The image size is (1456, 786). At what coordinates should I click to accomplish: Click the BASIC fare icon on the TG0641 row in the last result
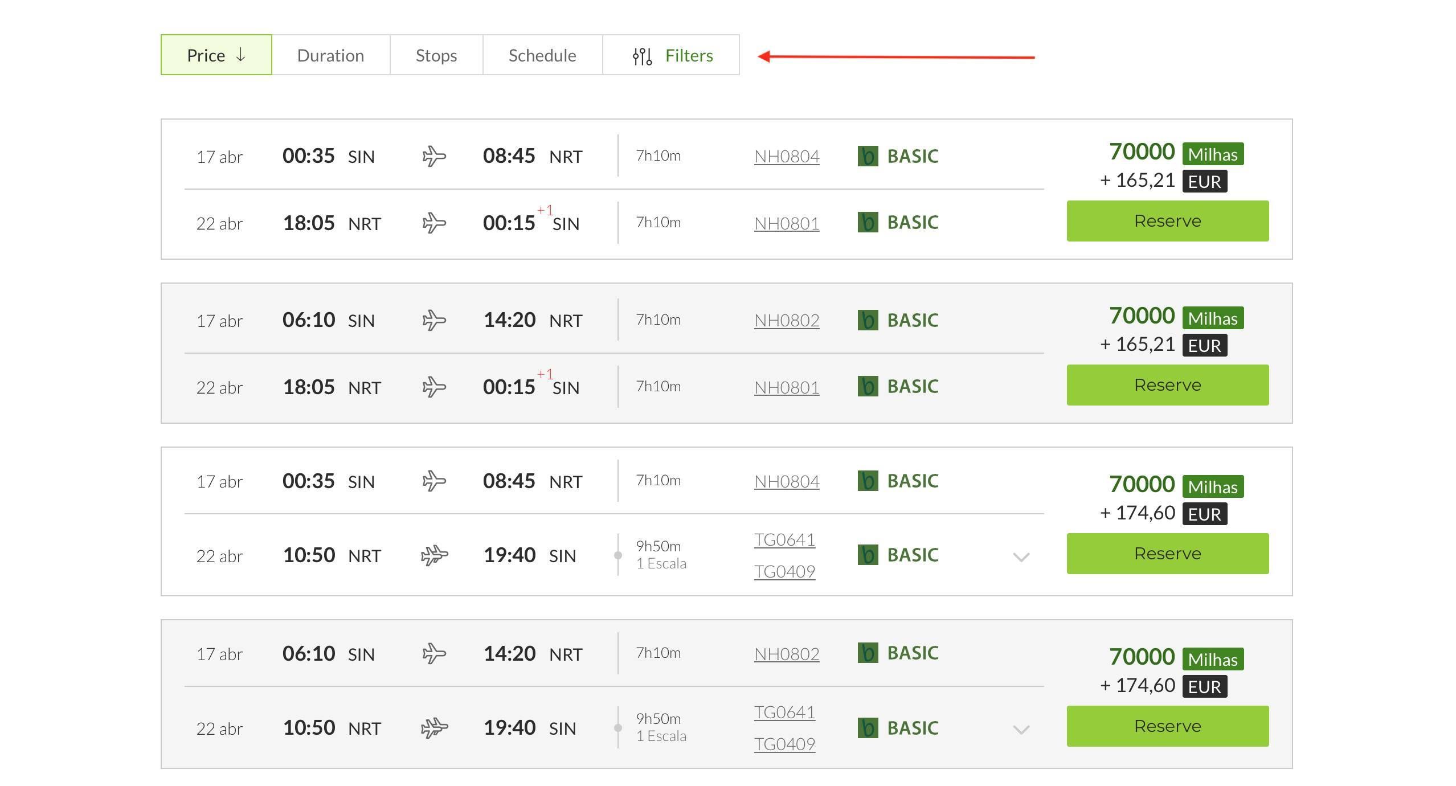(868, 728)
